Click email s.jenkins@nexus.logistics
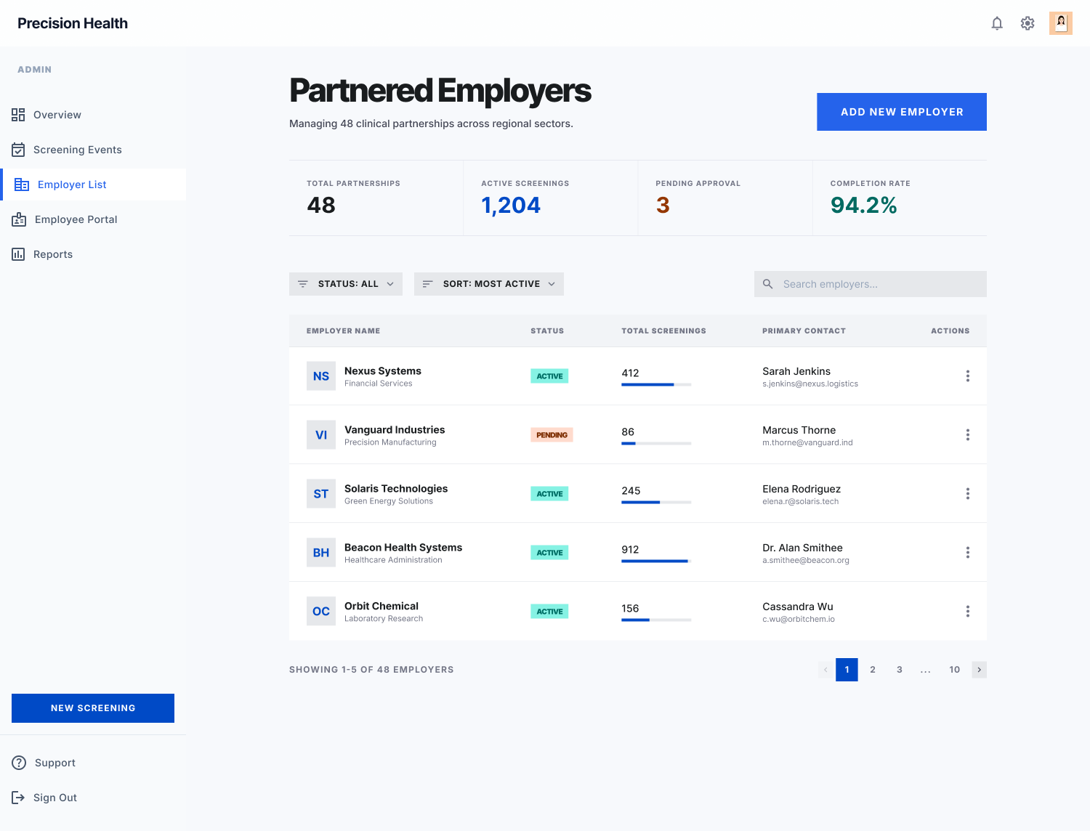 (810, 384)
